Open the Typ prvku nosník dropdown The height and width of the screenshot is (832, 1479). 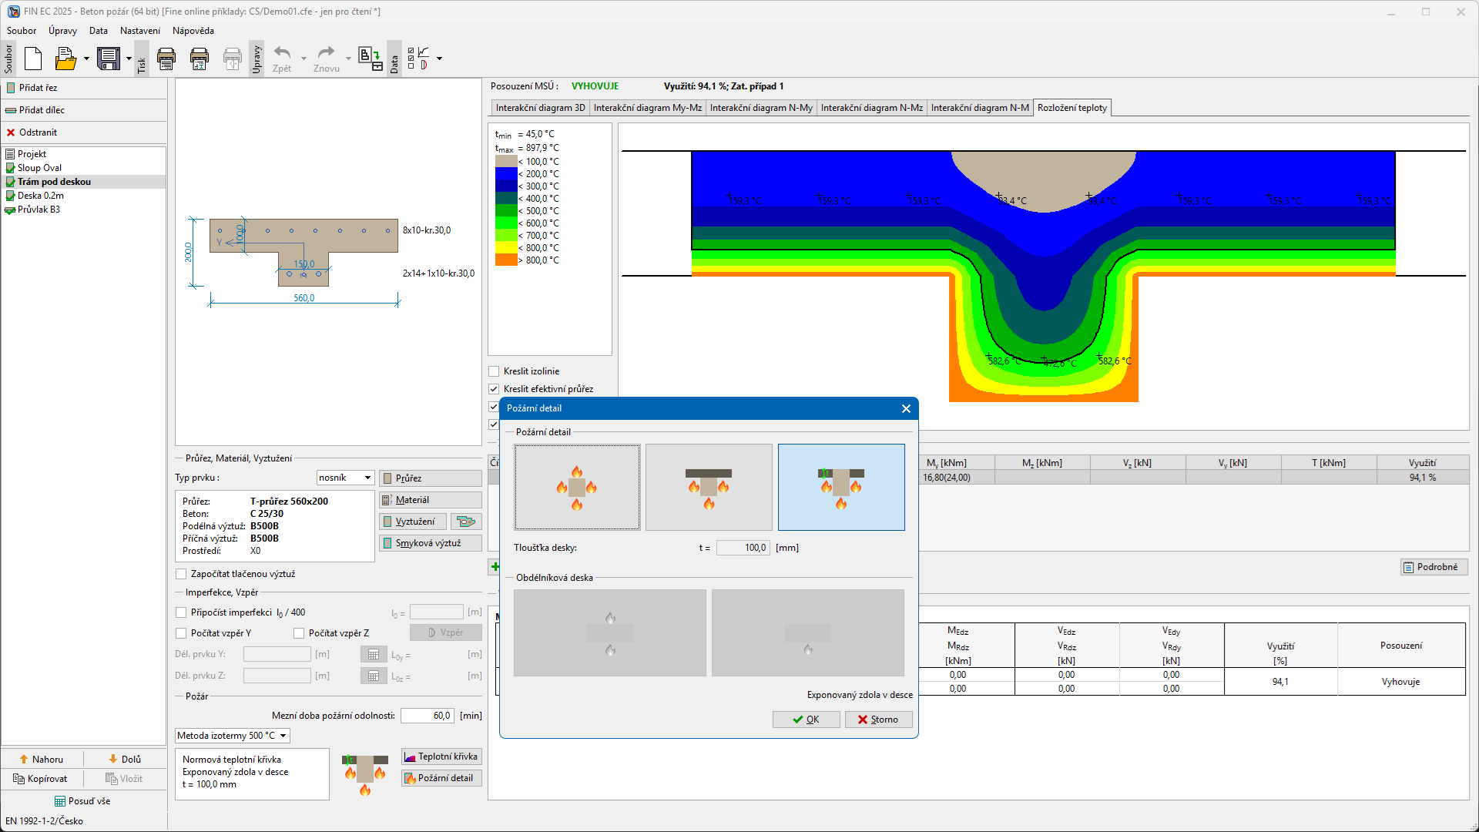345,478
